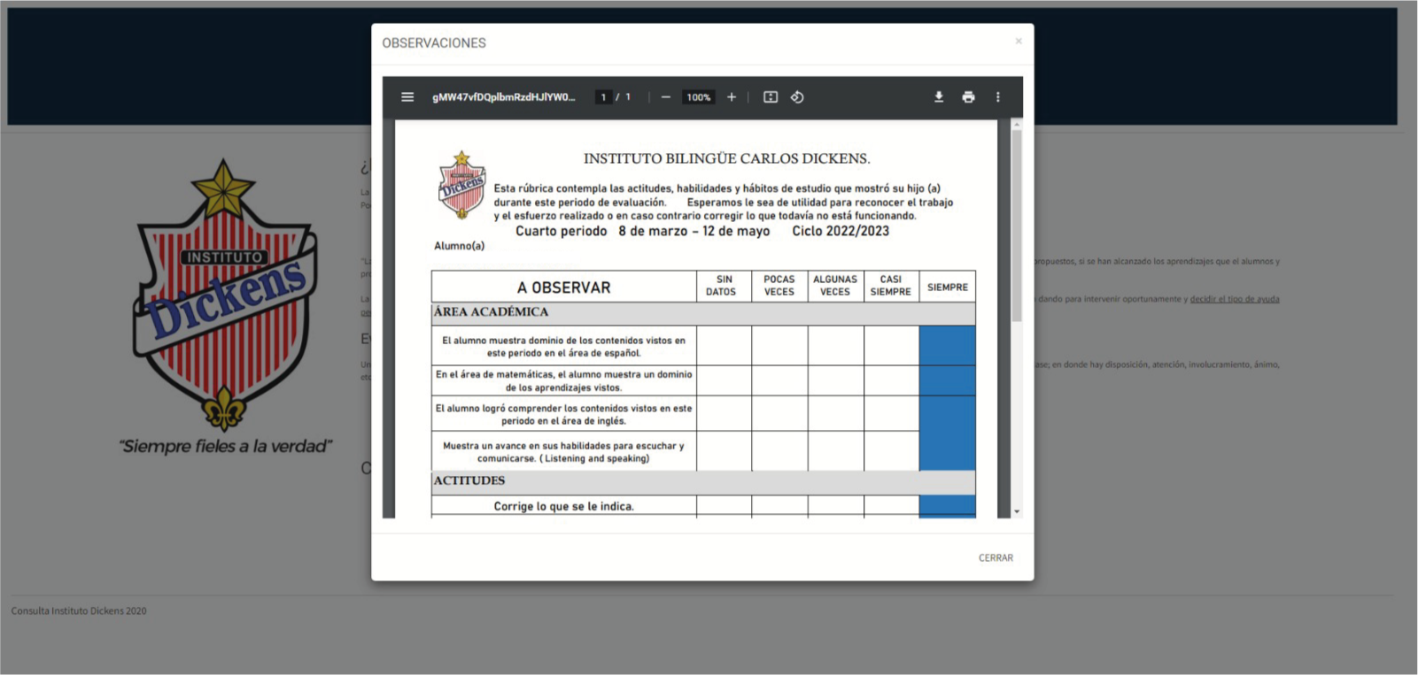Image resolution: width=1418 pixels, height=675 pixels.
Task: Open the PDF viewer more actions menu
Action: pos(998,97)
